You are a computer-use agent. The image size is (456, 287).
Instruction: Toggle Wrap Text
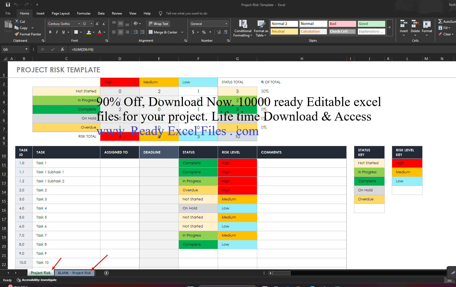pos(159,24)
